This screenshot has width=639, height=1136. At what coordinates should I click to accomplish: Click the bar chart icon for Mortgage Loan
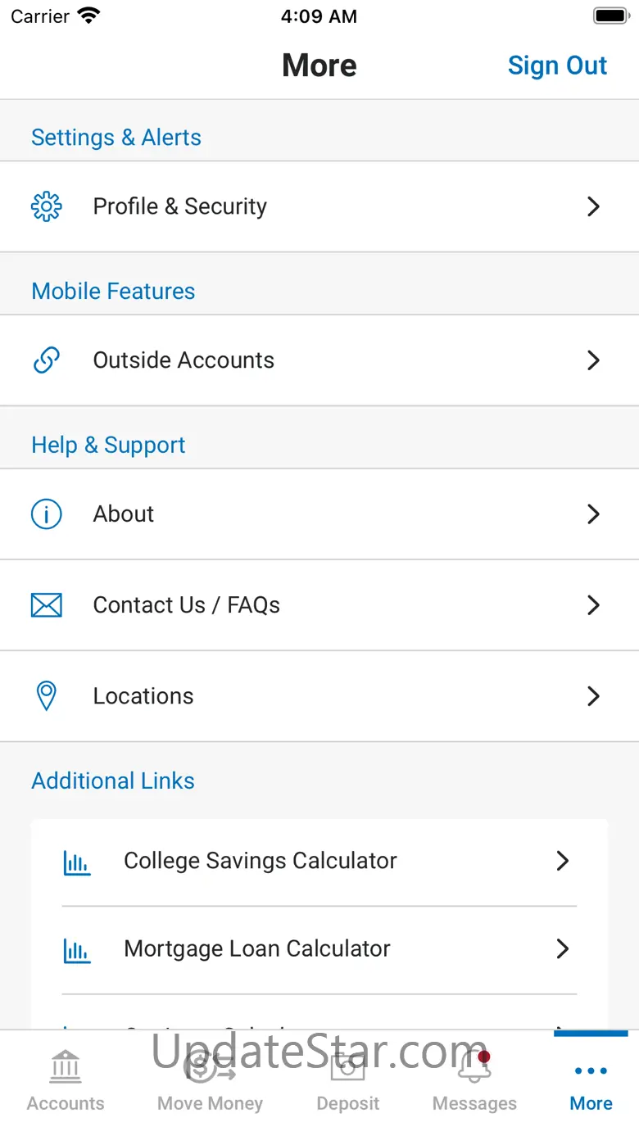coord(77,949)
